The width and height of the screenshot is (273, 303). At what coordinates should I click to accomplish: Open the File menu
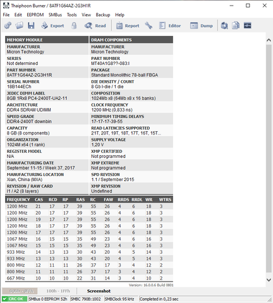(6, 15)
